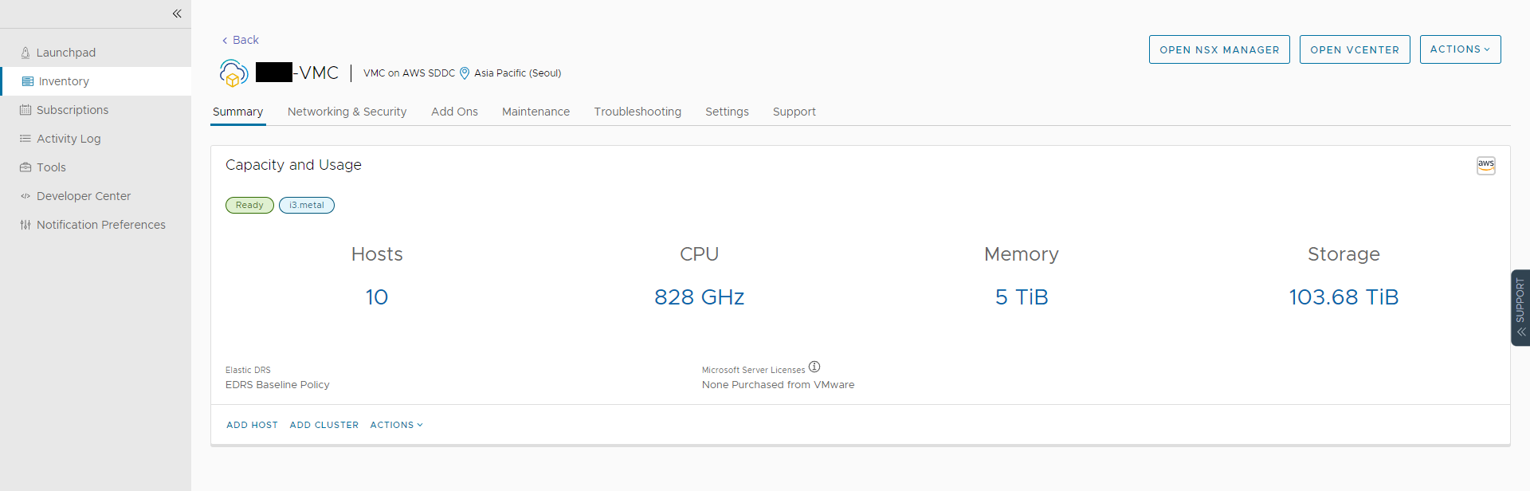Open the vertical SUPPORT side panel
The image size is (1530, 491).
click(1520, 308)
